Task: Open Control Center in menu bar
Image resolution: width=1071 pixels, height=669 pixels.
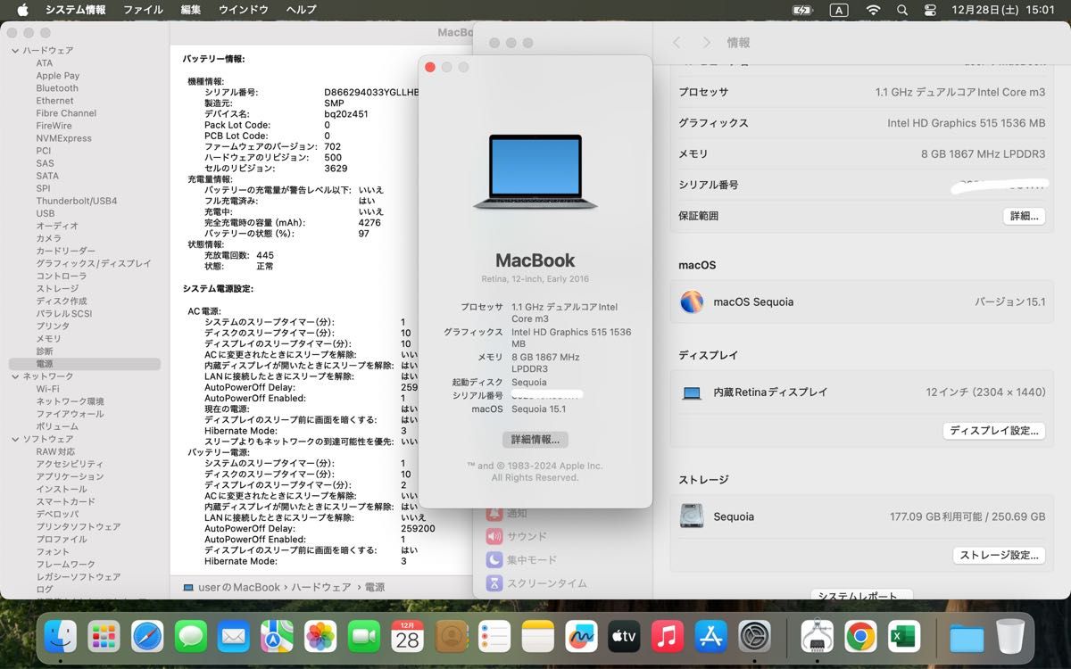Action: 930,10
